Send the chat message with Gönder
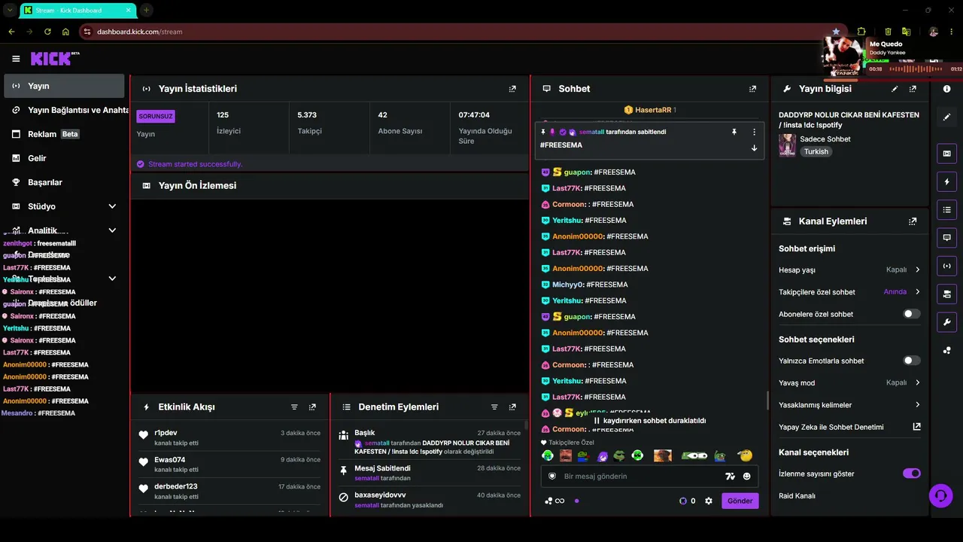Viewport: 963px width, 542px height. (x=740, y=501)
